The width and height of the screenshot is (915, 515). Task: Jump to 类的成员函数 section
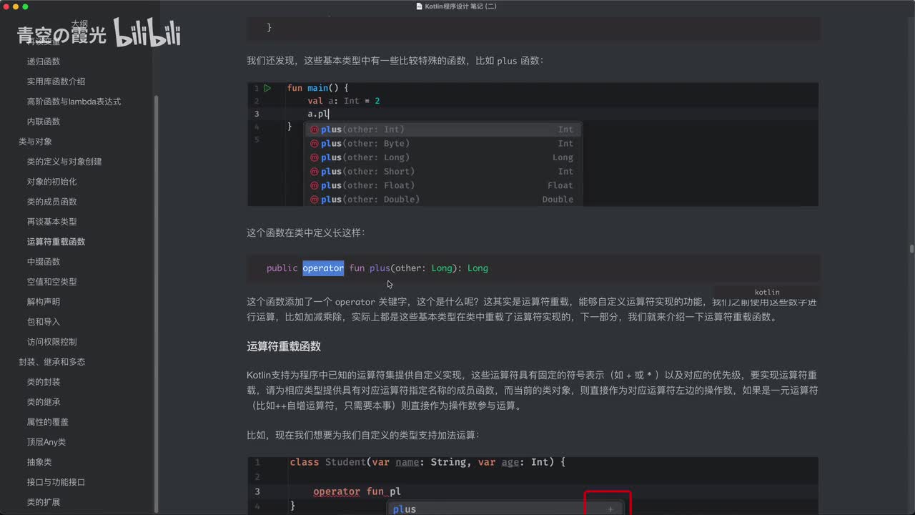click(51, 202)
